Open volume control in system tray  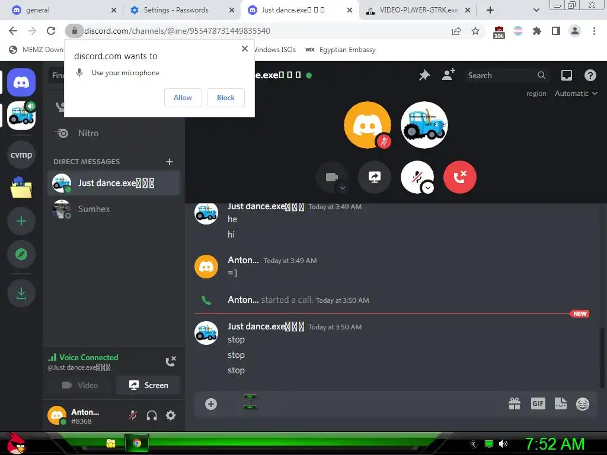pyautogui.click(x=503, y=444)
